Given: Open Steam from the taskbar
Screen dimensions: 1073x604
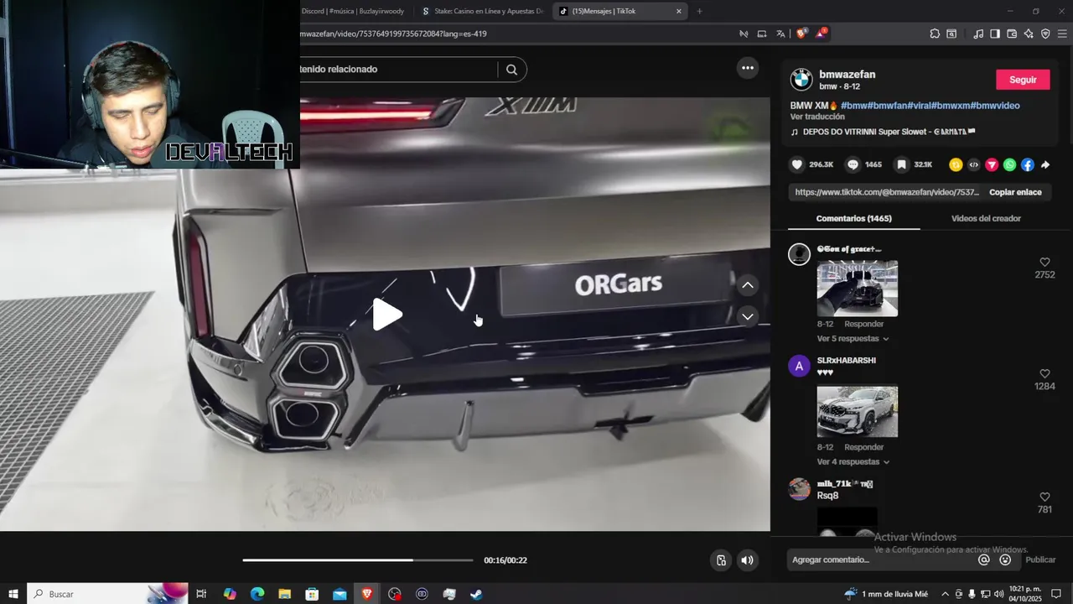Looking at the screenshot, I should (x=476, y=594).
